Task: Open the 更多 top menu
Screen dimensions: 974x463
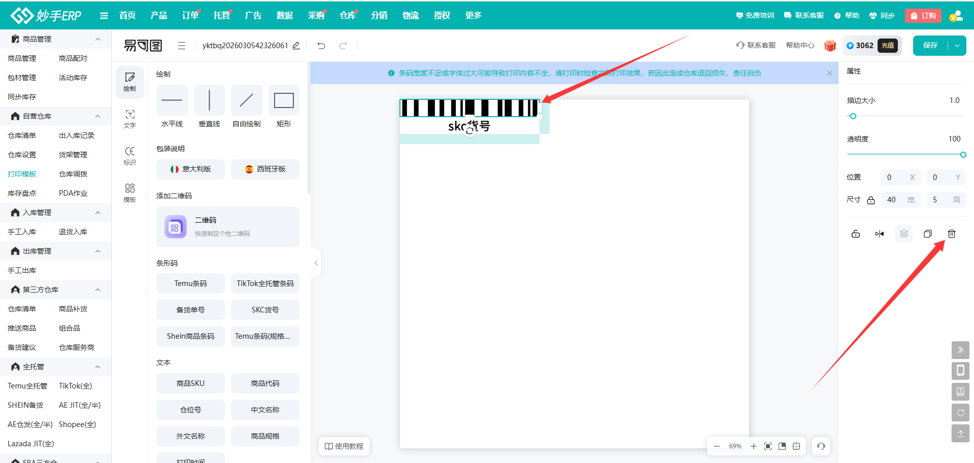Action: point(474,15)
